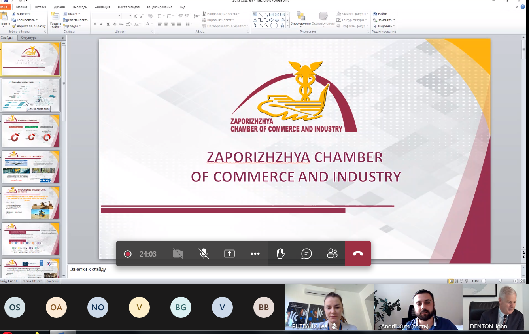Expand the shapes gallery More arrow

pos(288,26)
